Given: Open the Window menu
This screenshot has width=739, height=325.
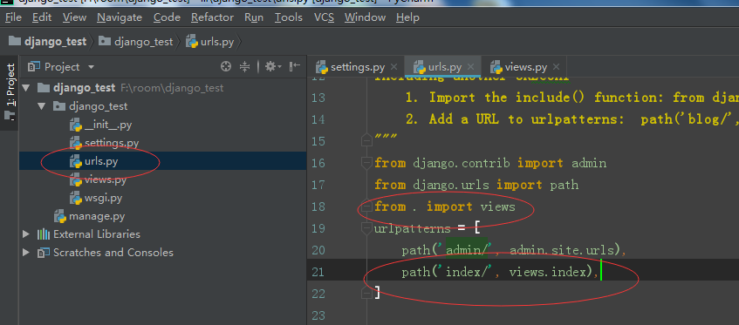Looking at the screenshot, I should [366, 17].
